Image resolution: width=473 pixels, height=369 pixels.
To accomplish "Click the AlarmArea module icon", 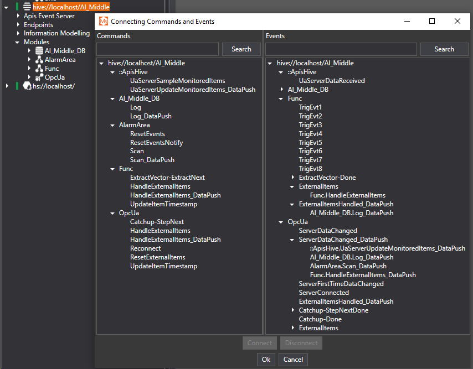I will coord(39,60).
